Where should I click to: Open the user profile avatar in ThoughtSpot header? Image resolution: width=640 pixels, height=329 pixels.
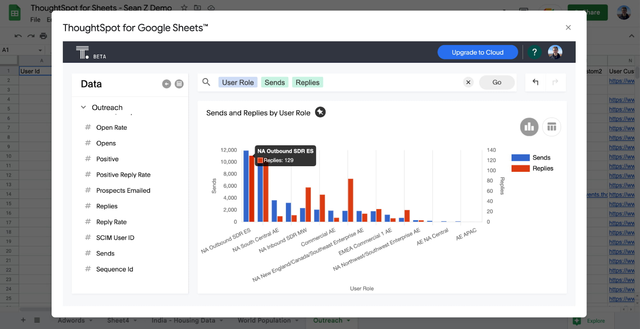555,52
